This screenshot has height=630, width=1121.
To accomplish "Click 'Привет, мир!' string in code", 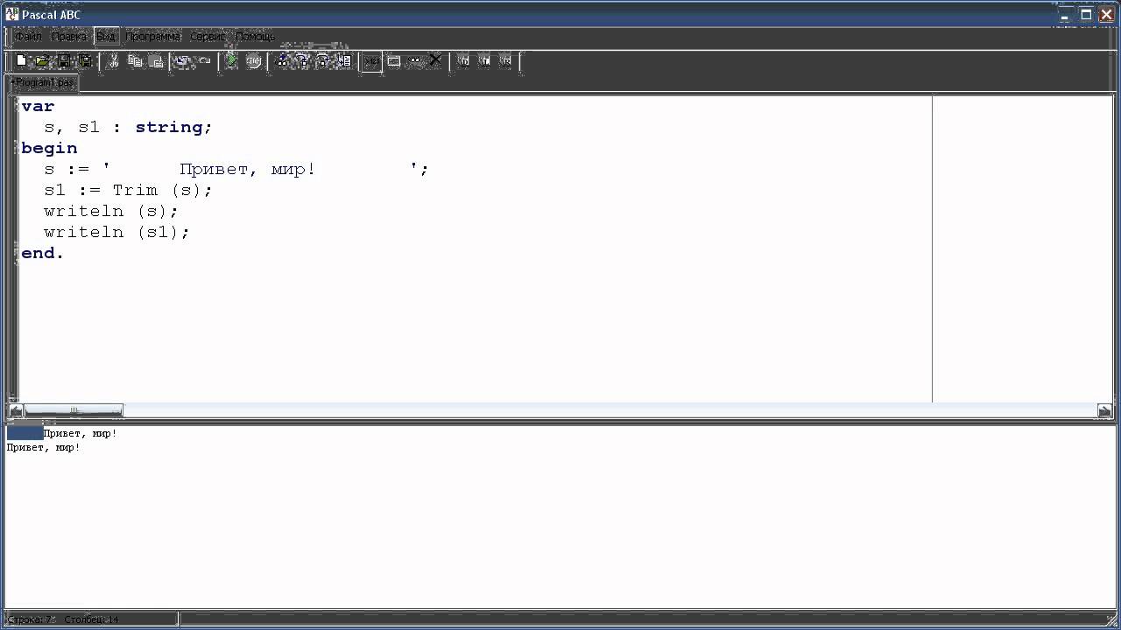I will pyautogui.click(x=247, y=169).
